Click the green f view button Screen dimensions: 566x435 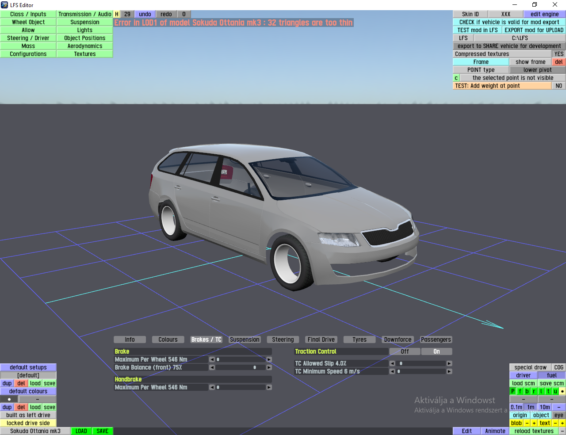point(520,391)
